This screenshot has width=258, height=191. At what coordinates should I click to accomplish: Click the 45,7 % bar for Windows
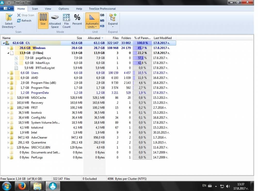click(x=142, y=48)
